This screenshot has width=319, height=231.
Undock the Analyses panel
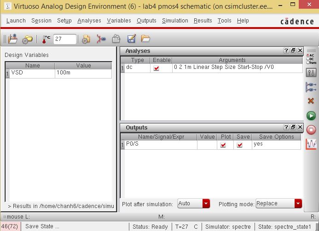(x=293, y=51)
